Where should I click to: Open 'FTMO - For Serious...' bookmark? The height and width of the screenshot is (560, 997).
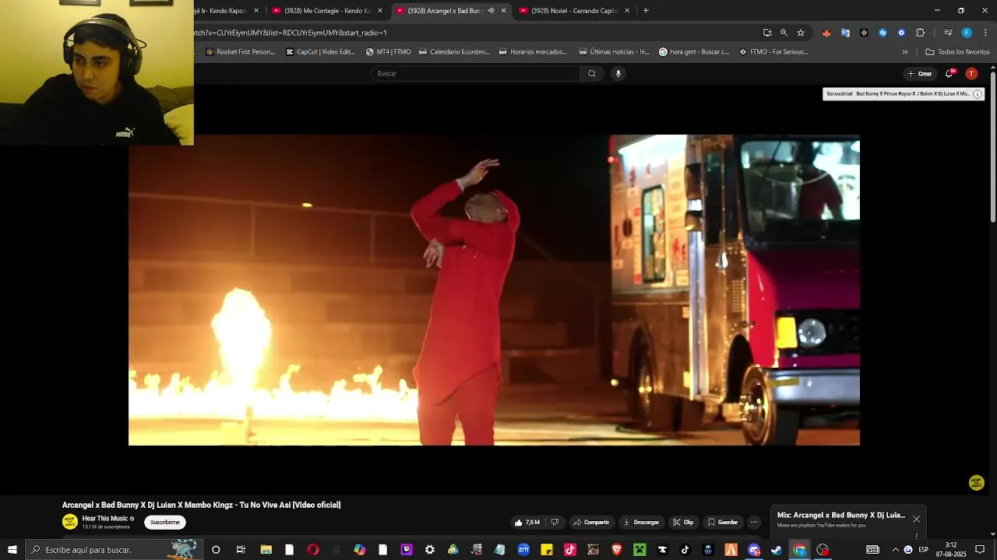click(773, 52)
